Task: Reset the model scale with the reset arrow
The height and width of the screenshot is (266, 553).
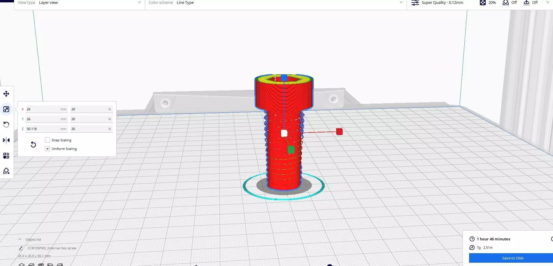Action: [x=33, y=145]
